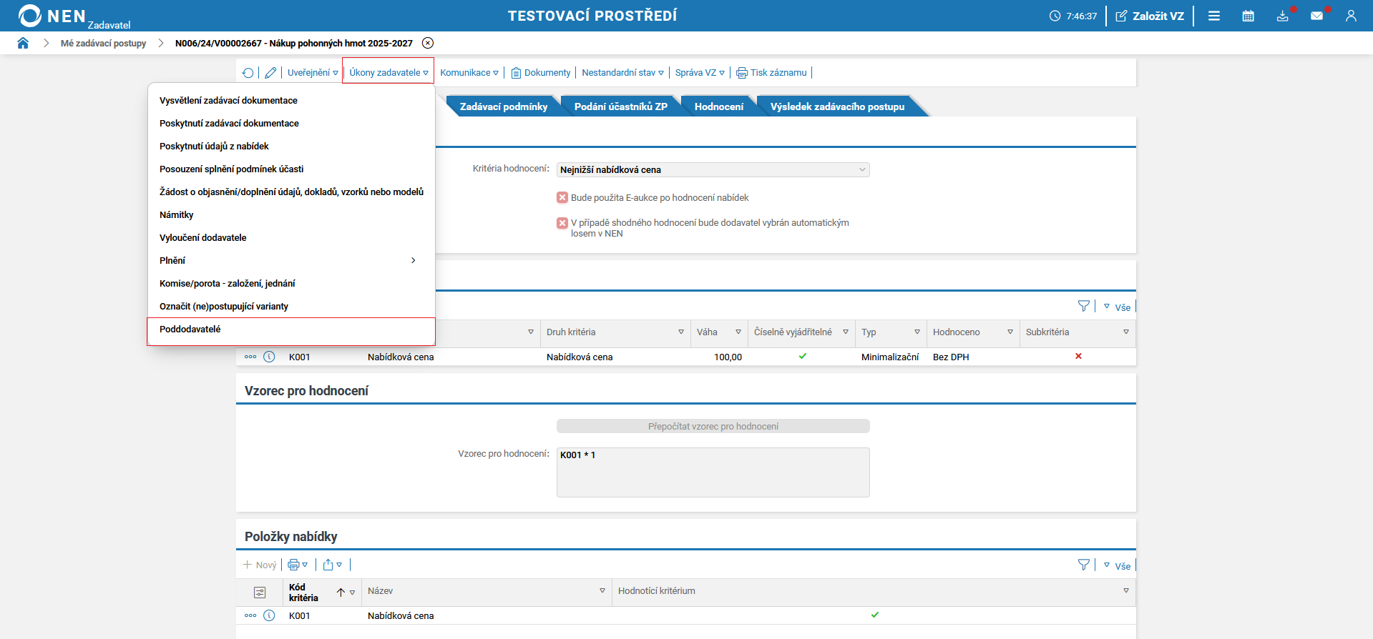
Task: Open Mé zadávací postupy breadcrumb link
Action: [x=104, y=43]
